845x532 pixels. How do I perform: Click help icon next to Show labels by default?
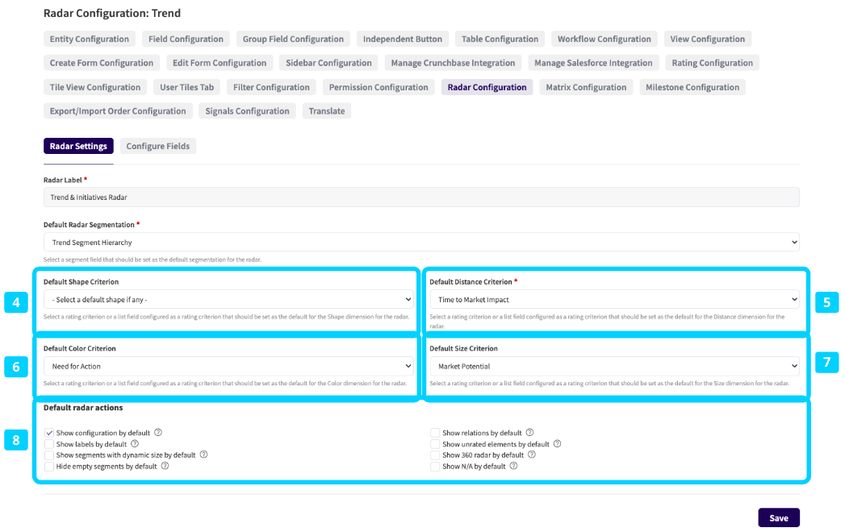(x=135, y=443)
